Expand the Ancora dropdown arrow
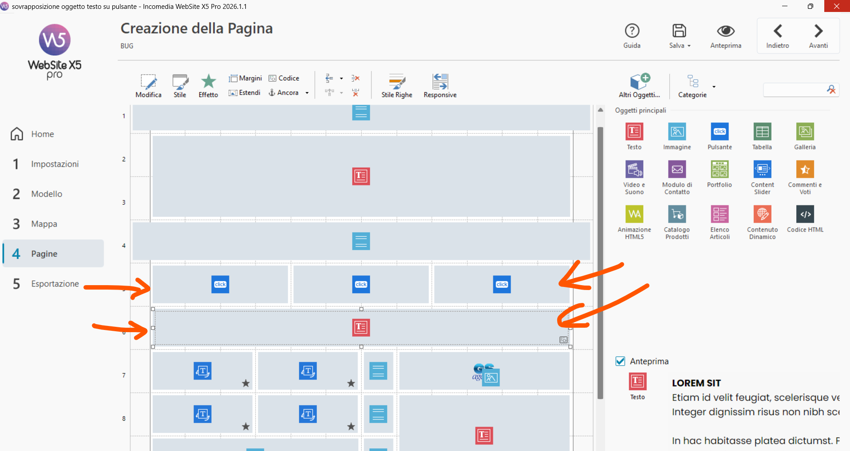Viewport: 850px width, 451px height. coord(307,93)
